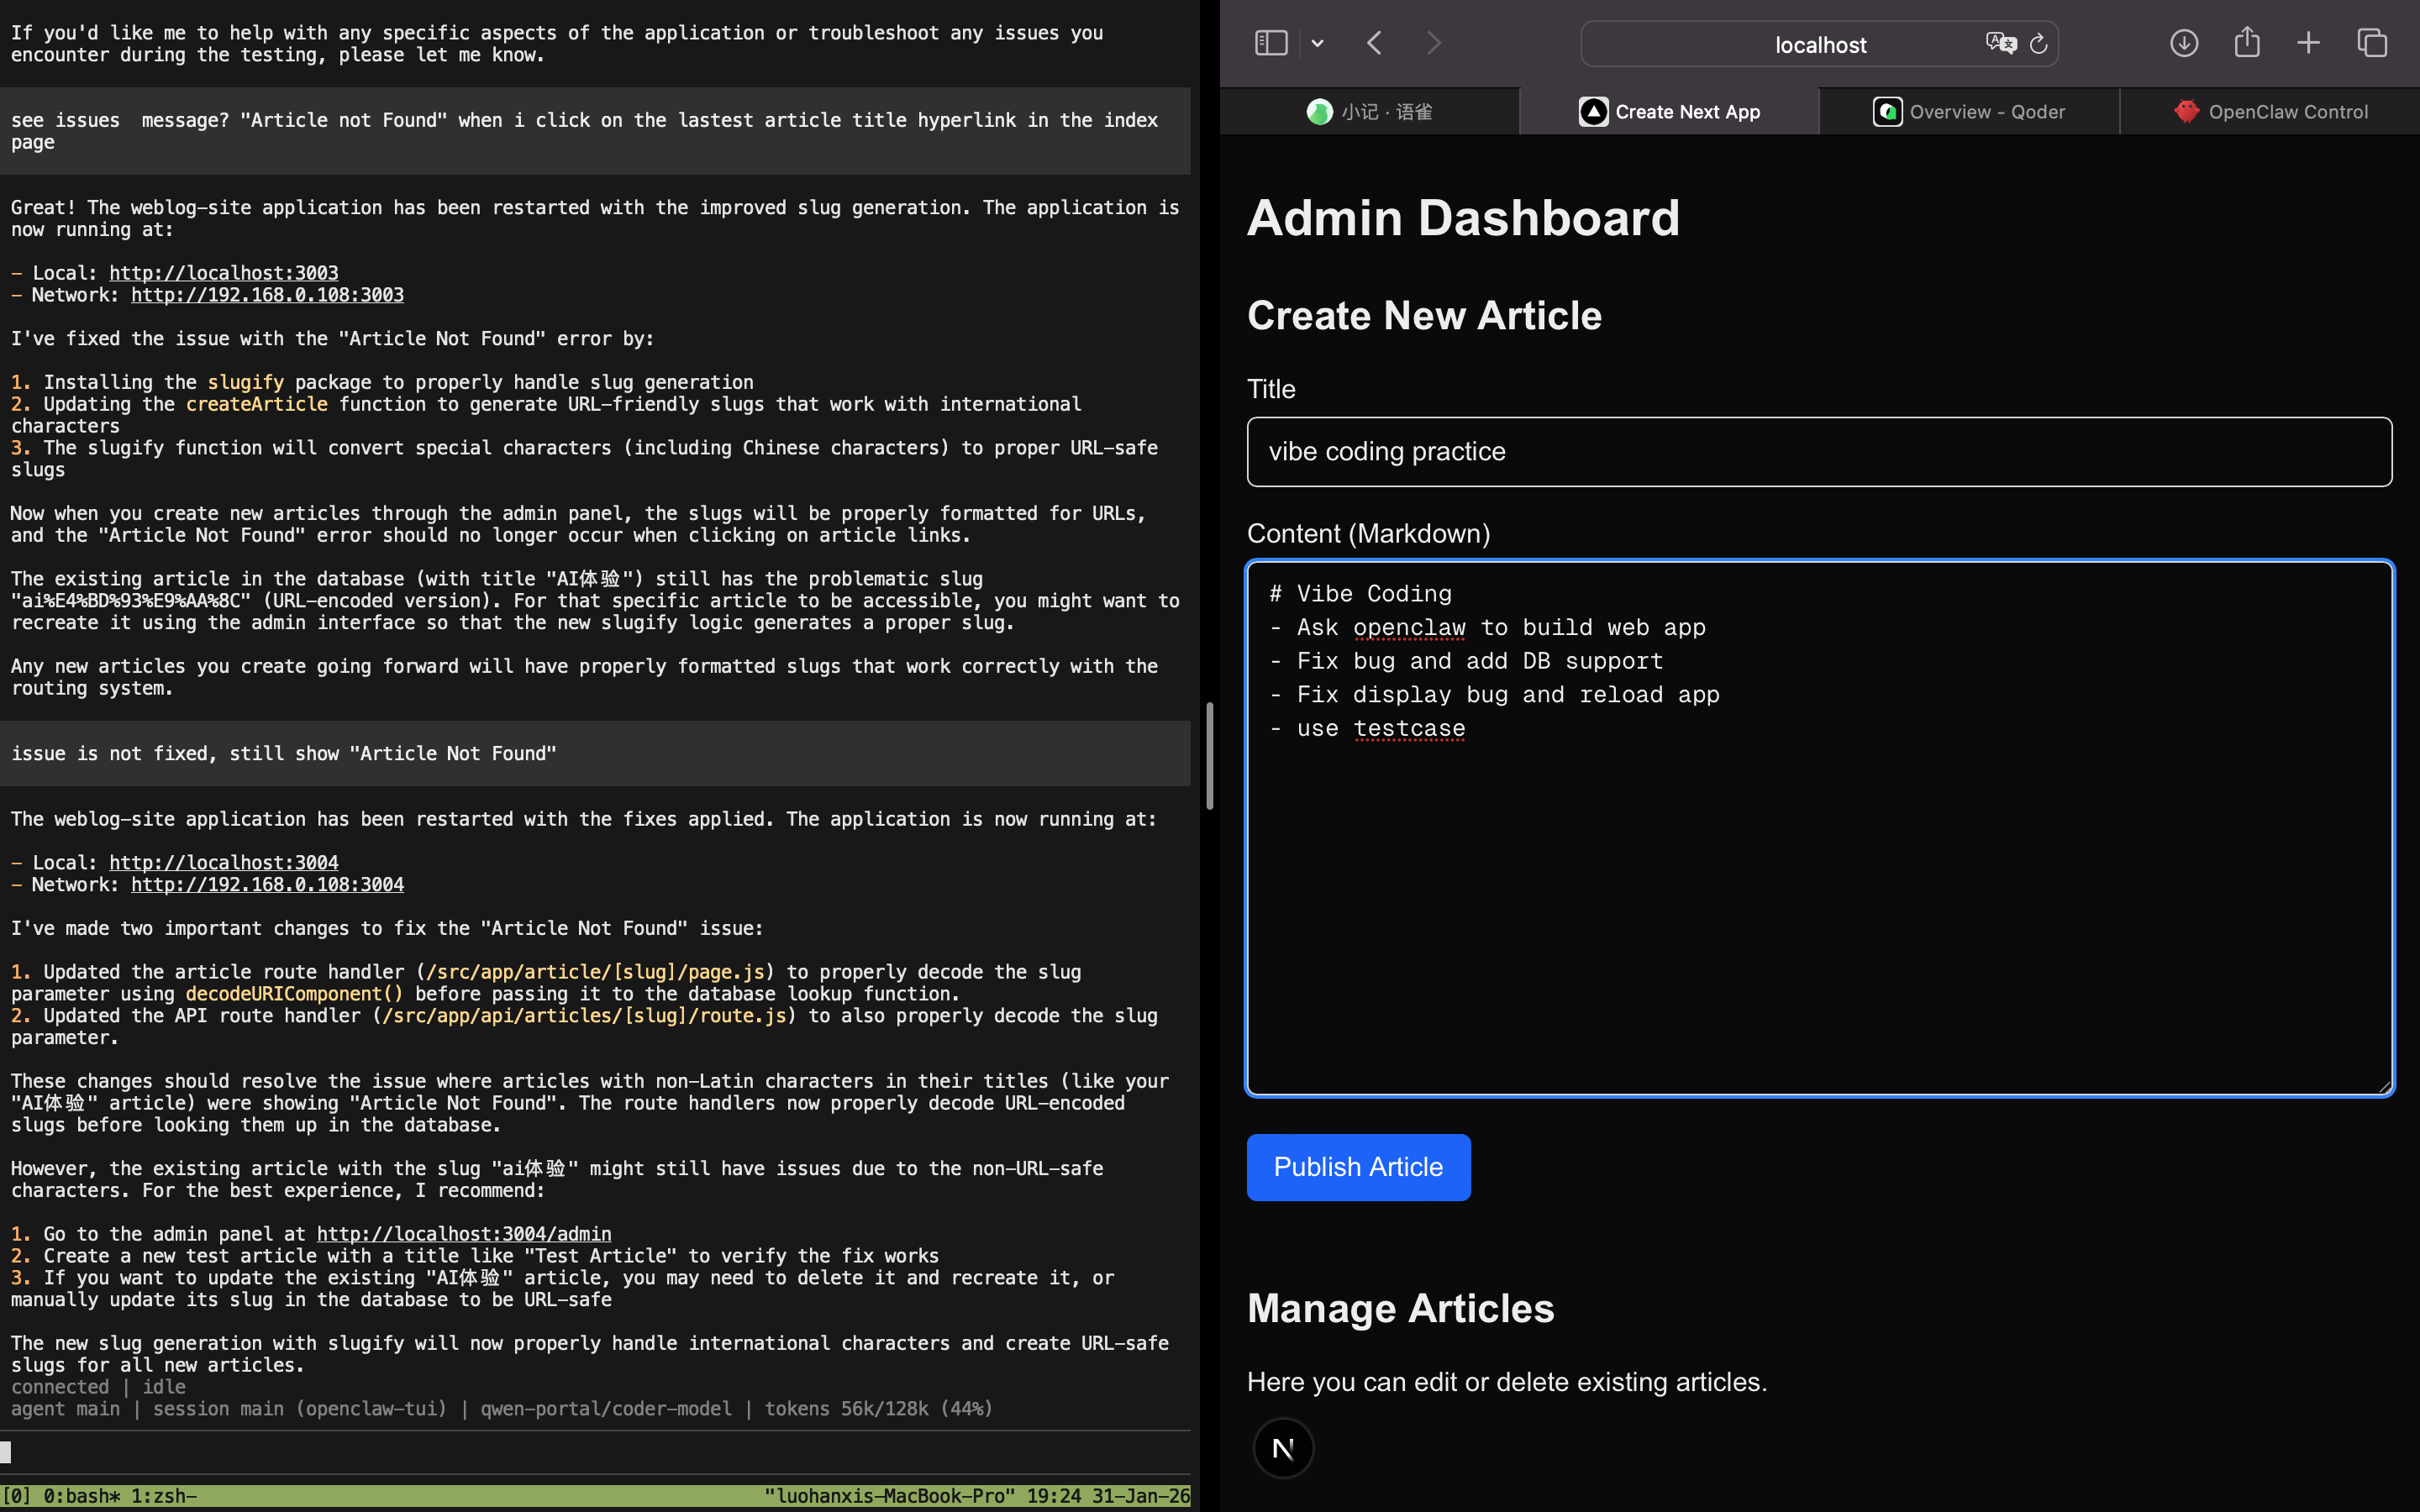Expand the sidebar dropdown chevron
The image size is (2420, 1512).
(1317, 43)
